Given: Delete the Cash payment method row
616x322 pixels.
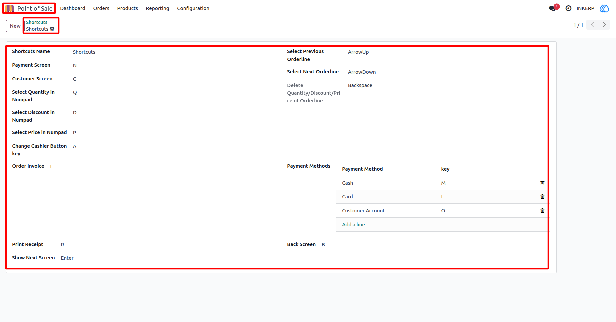Looking at the screenshot, I should [542, 183].
